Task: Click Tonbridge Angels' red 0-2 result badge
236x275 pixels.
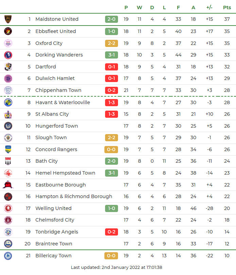Action: pos(112,232)
